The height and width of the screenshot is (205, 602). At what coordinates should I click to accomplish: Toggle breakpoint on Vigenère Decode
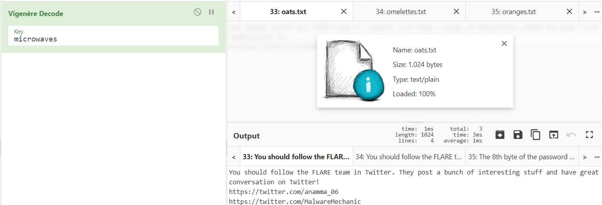[211, 12]
